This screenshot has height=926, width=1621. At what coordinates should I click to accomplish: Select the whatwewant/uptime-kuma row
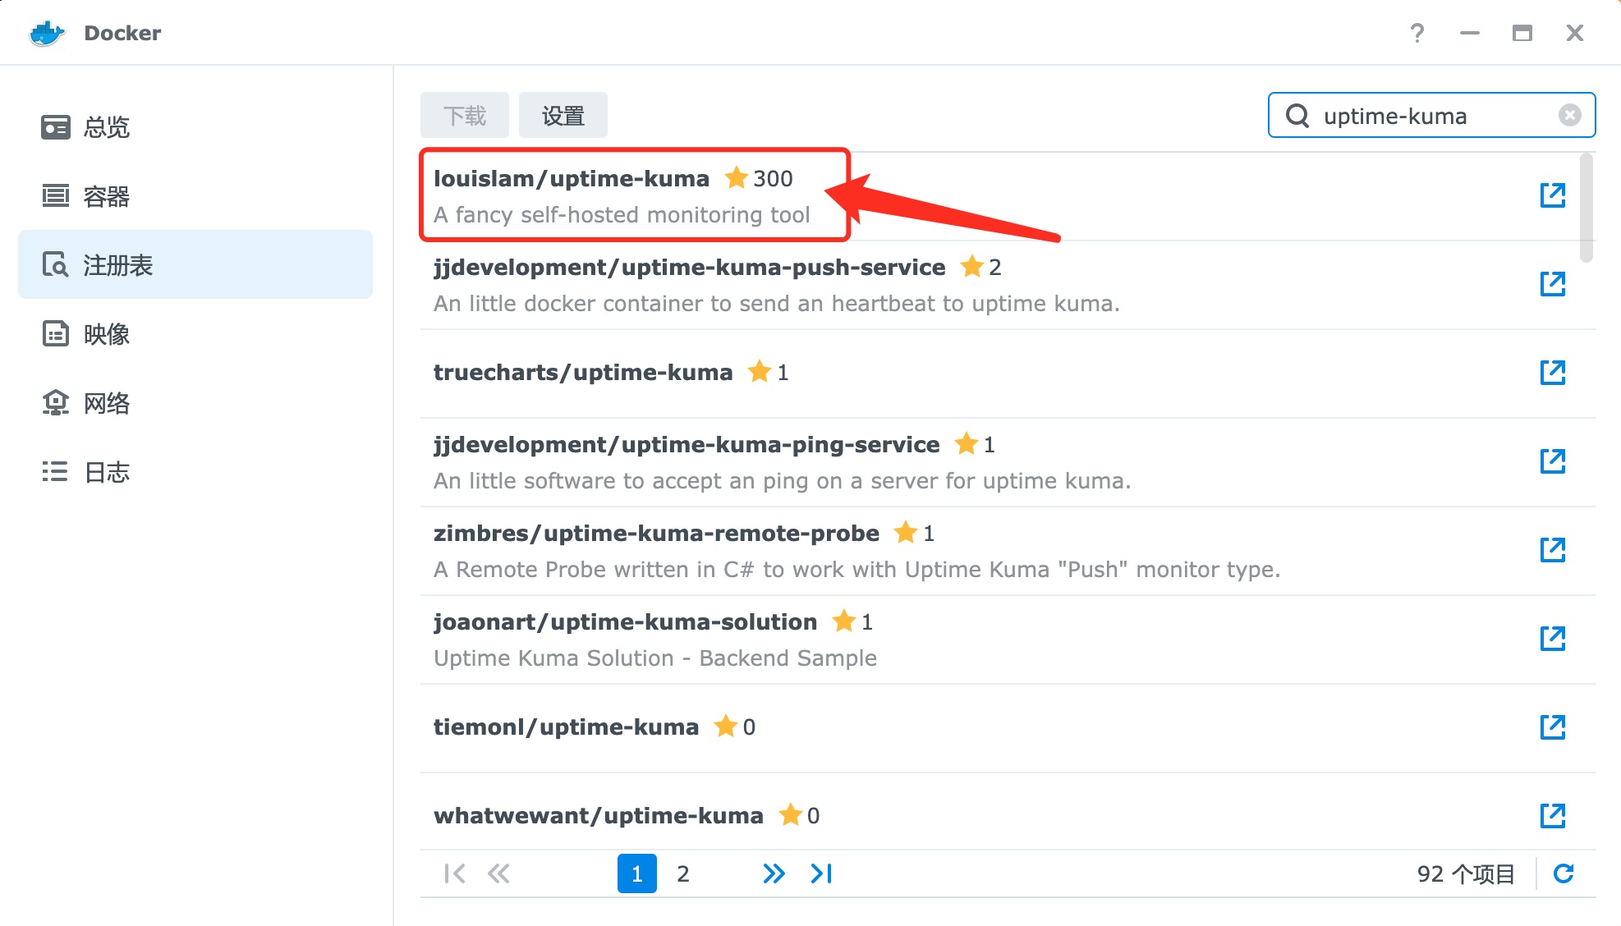(x=1008, y=811)
